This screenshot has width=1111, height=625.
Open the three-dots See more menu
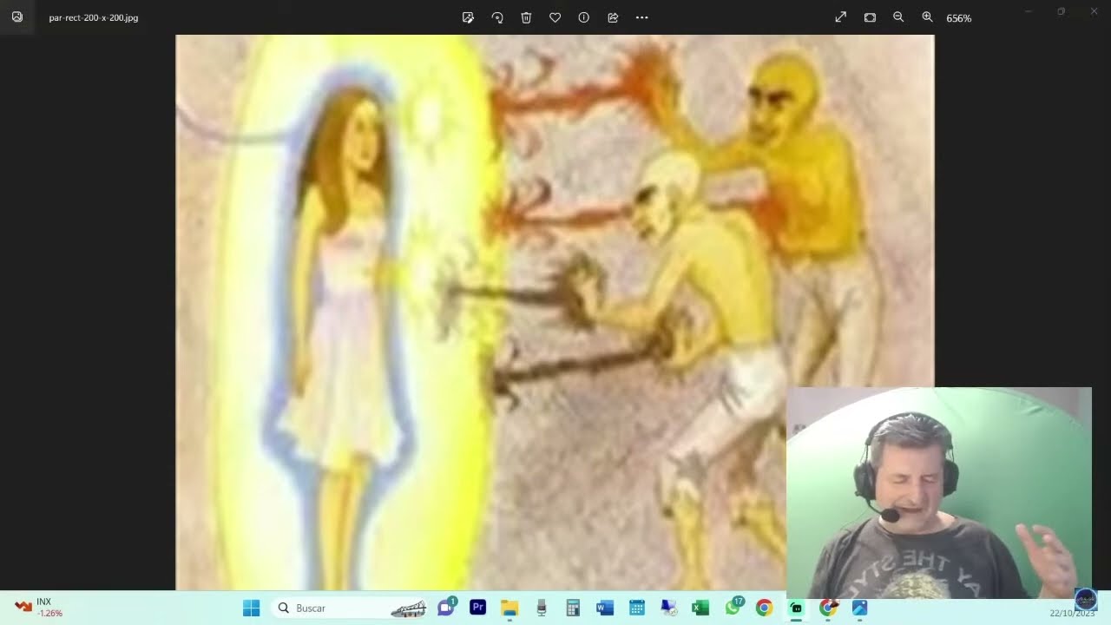[x=642, y=17]
